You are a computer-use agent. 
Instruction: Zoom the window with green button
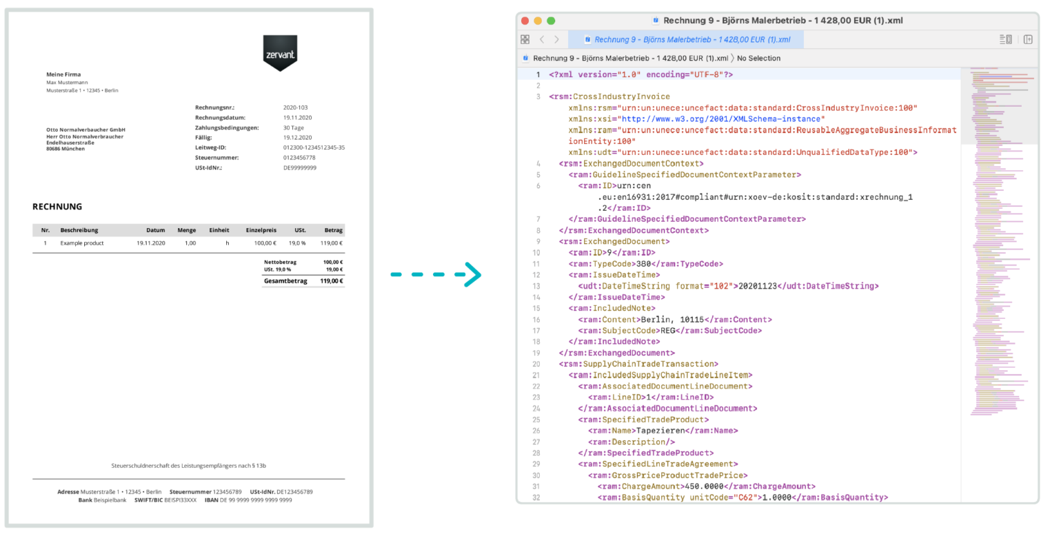click(552, 21)
